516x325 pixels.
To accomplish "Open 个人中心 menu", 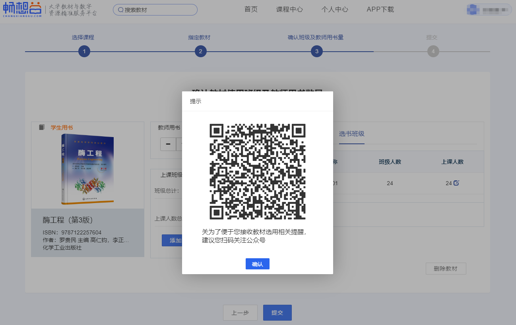I will pos(335,10).
